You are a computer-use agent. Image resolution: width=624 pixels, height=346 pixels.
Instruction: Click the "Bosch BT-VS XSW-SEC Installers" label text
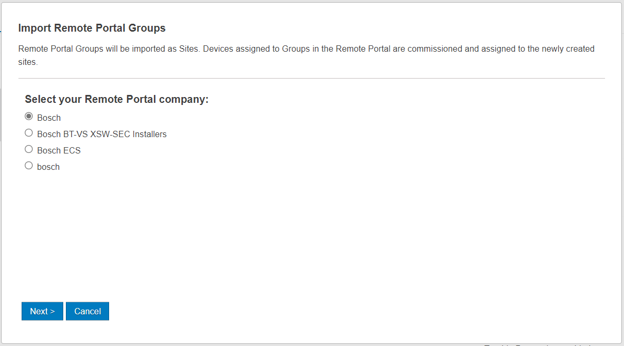102,134
